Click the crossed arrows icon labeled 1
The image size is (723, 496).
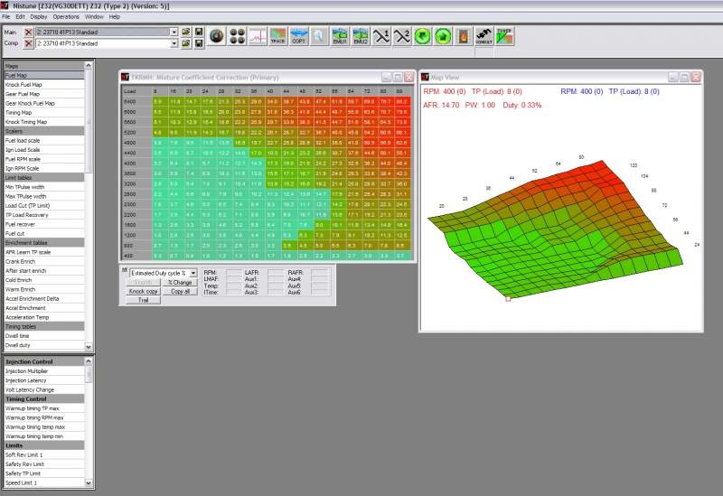[x=381, y=37]
